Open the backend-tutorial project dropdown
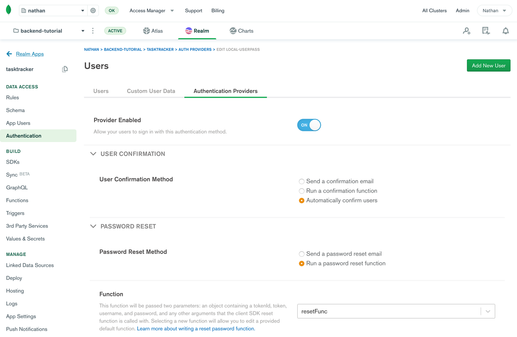Image resolution: width=517 pixels, height=337 pixels. tap(49, 31)
